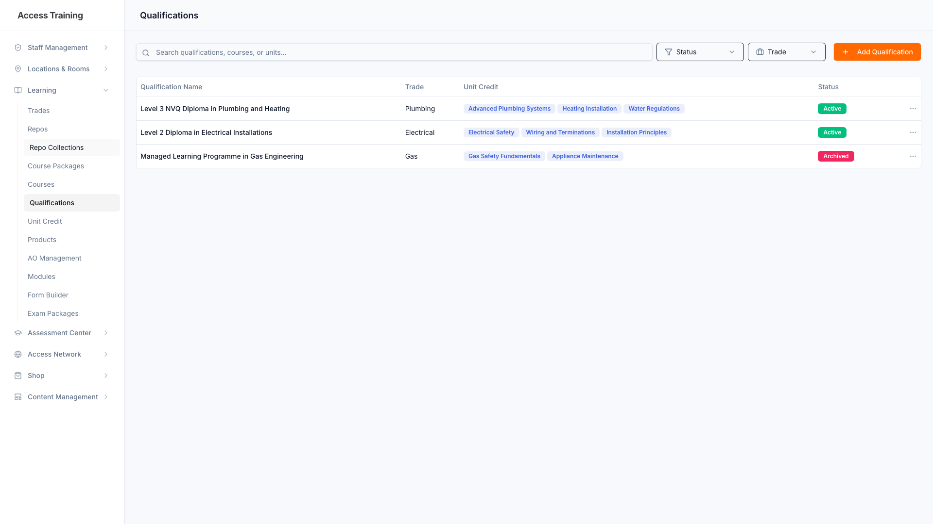This screenshot has width=933, height=524.
Task: Click Installation Principles unit tag
Action: click(x=637, y=132)
